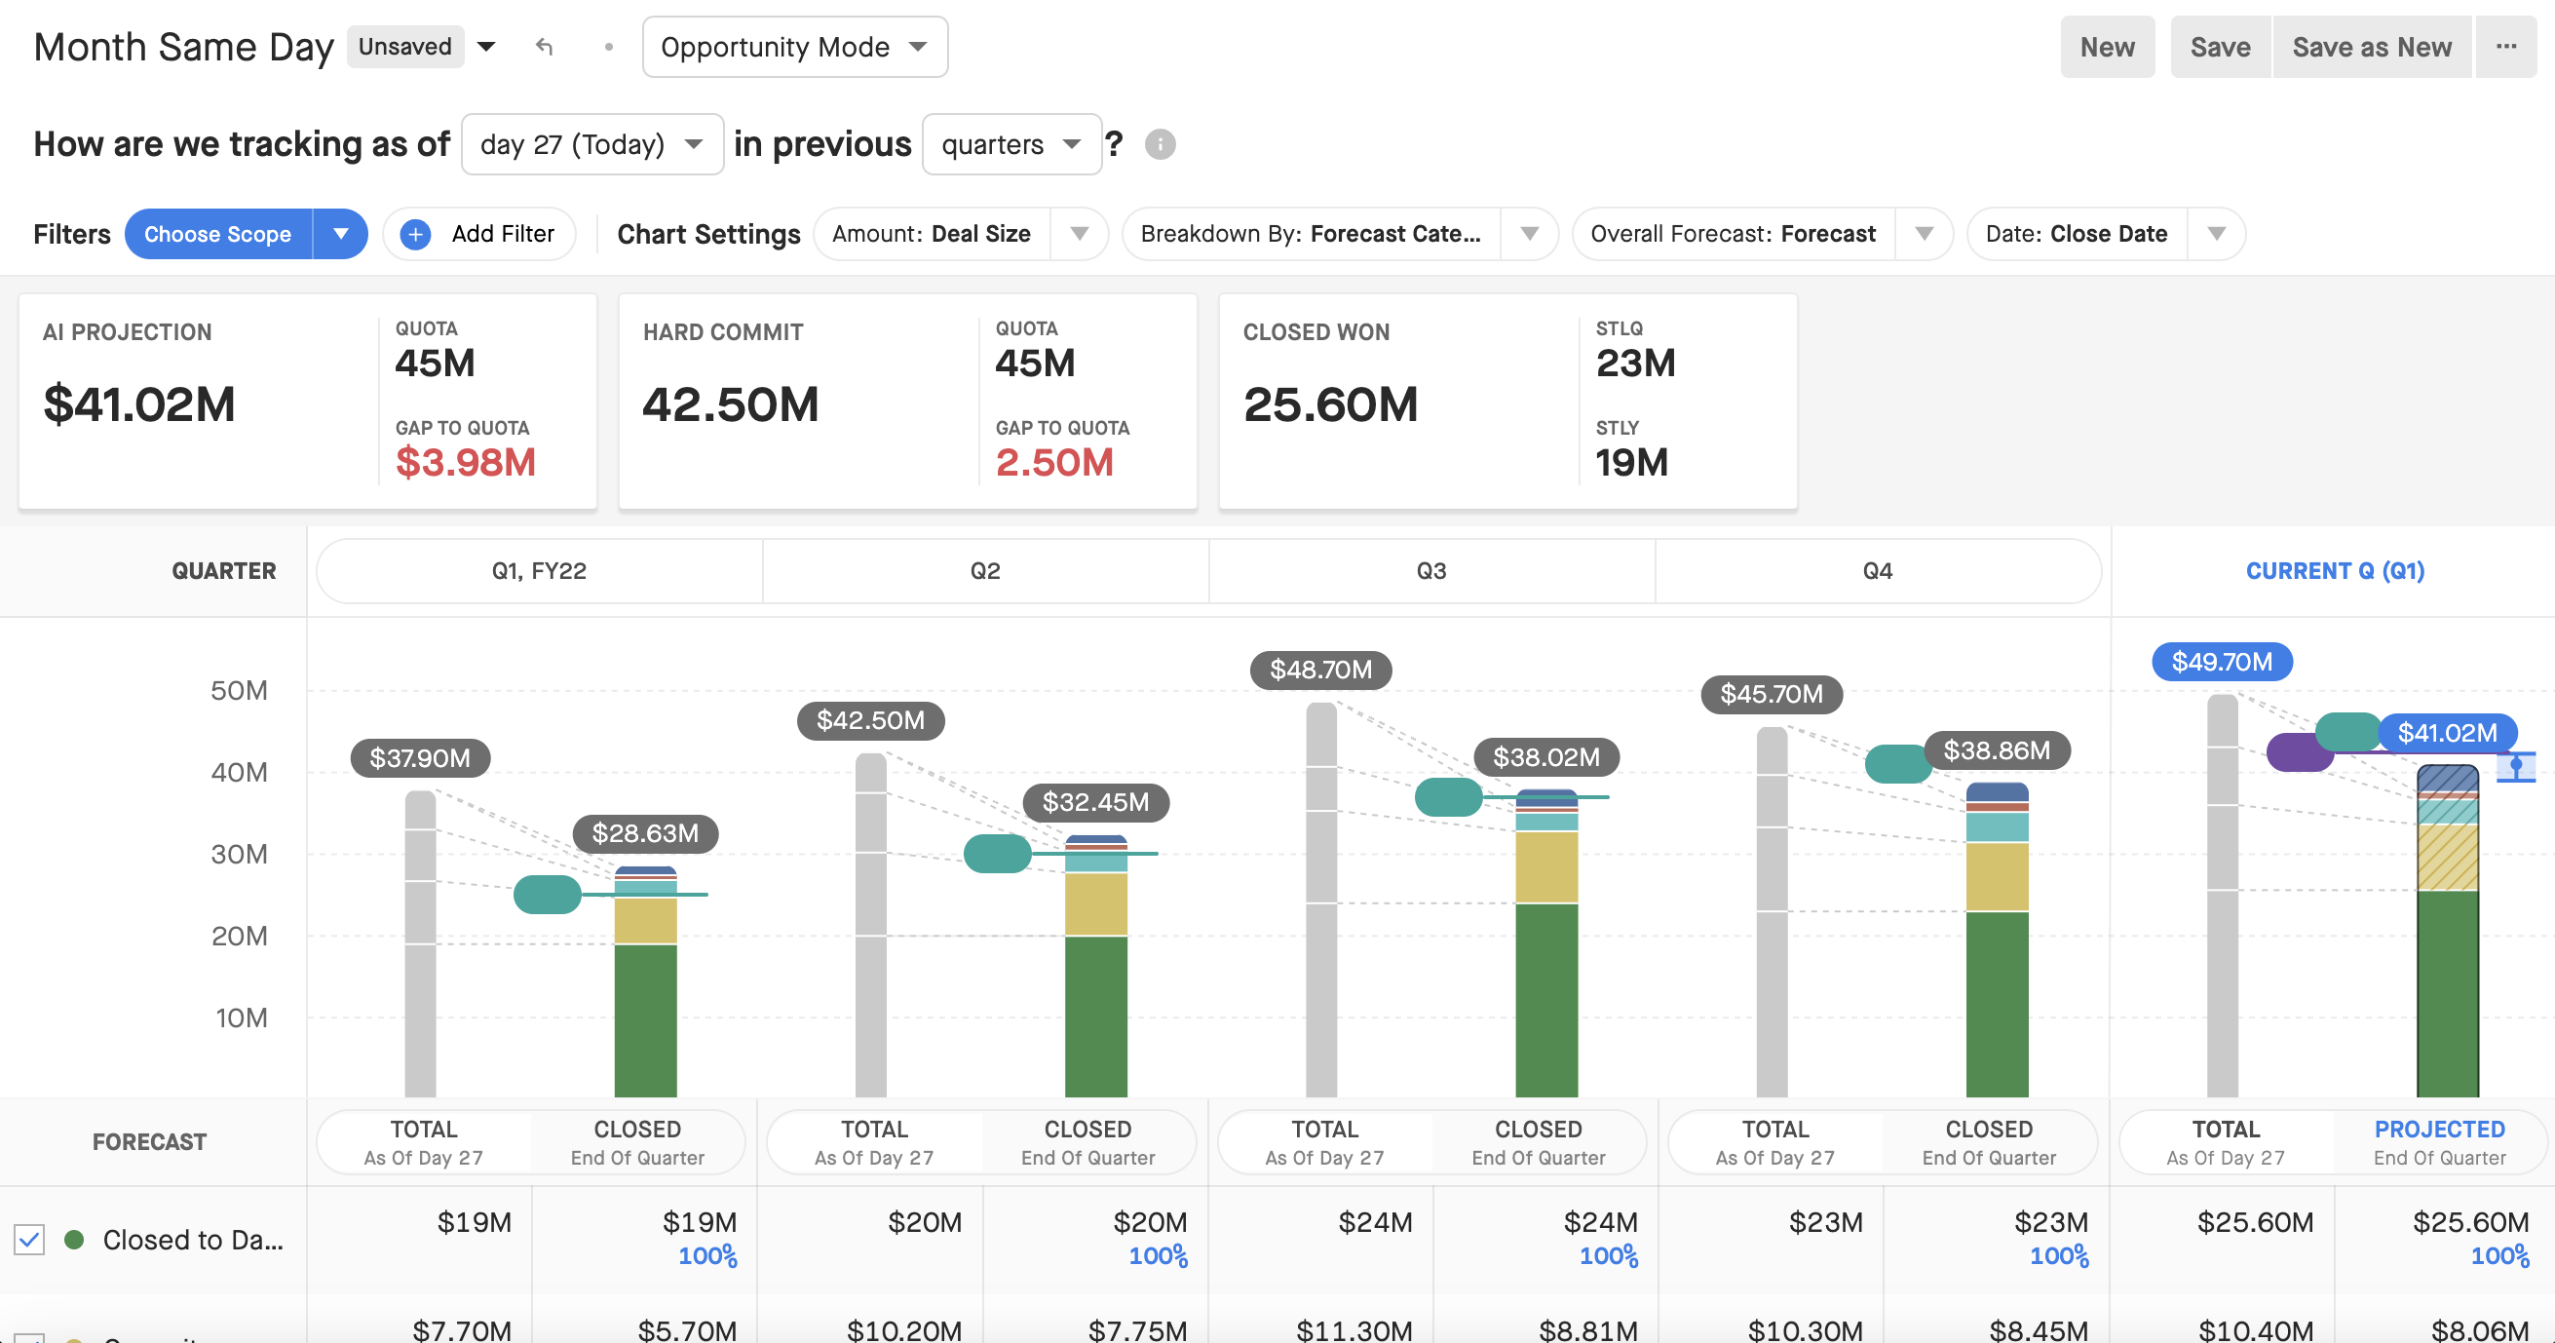Select the Q1, FY22 quarter tab
2555x1343 pixels.
pos(539,570)
